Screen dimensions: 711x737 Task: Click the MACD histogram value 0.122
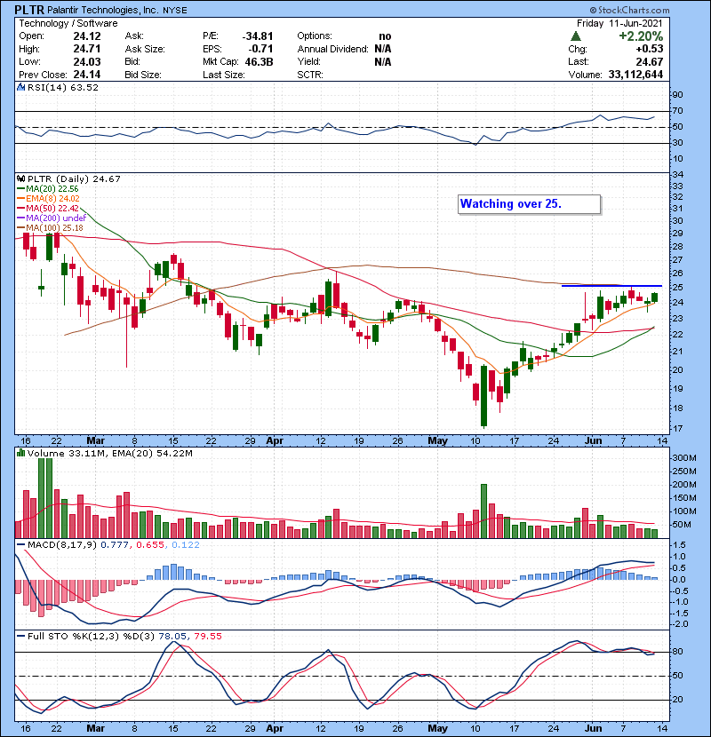[x=186, y=545]
